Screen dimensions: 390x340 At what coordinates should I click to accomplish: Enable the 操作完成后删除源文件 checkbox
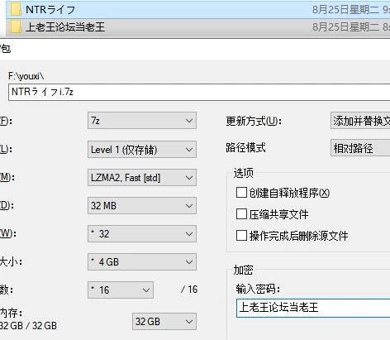(x=241, y=236)
